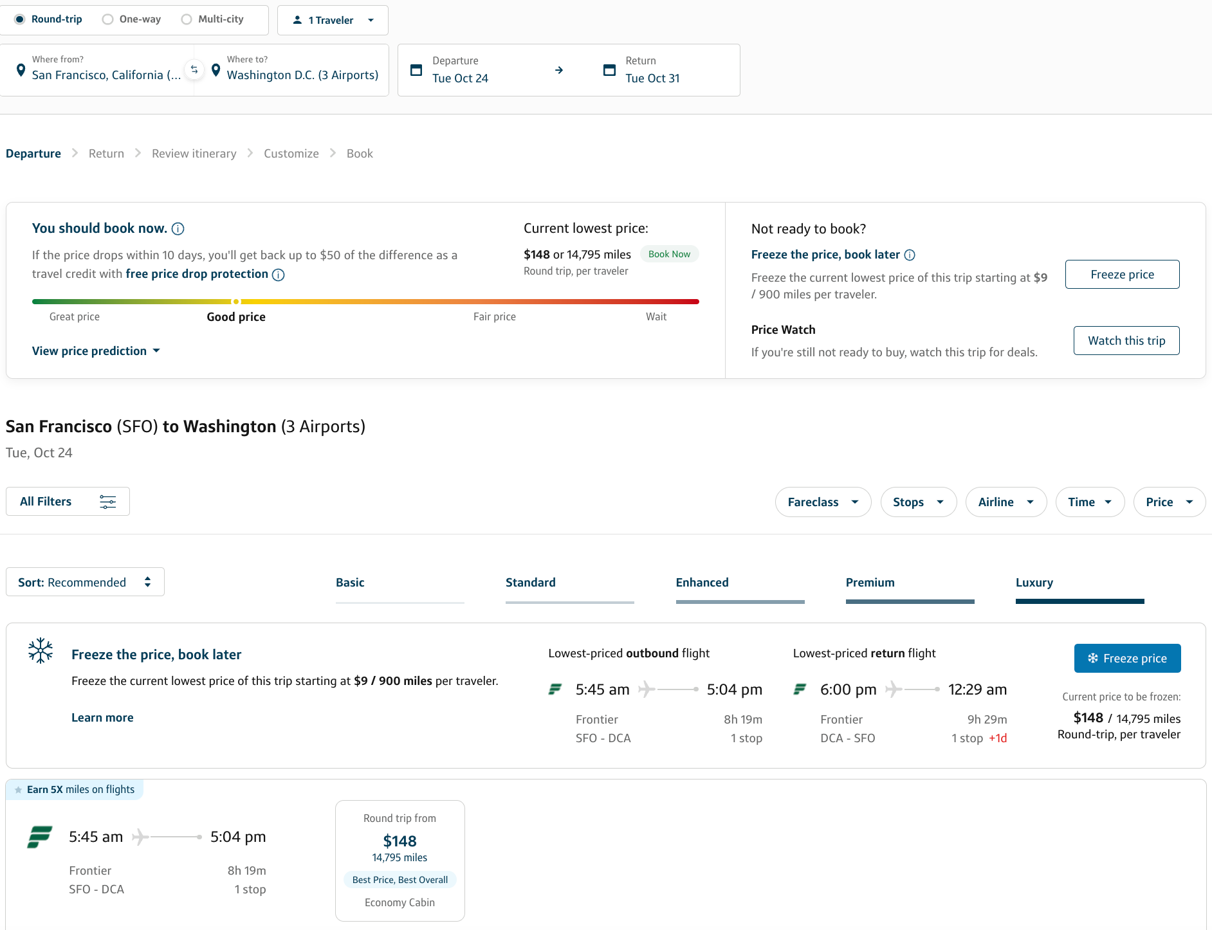This screenshot has height=930, width=1212.
Task: Select the Multi-city radio button
Action: pyautogui.click(x=186, y=19)
